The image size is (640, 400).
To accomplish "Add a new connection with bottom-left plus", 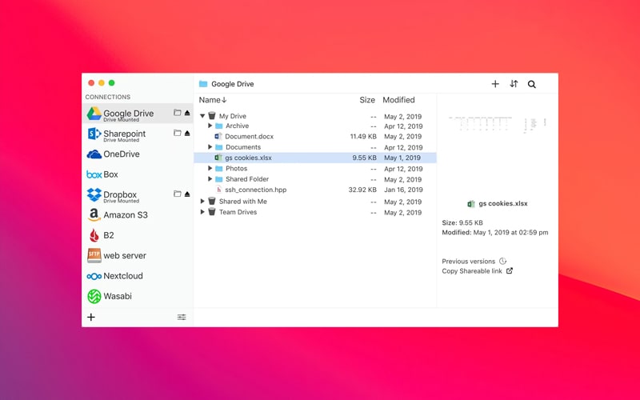I will [x=91, y=318].
